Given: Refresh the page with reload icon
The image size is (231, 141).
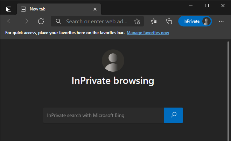Looking at the screenshot, I should click(x=41, y=21).
